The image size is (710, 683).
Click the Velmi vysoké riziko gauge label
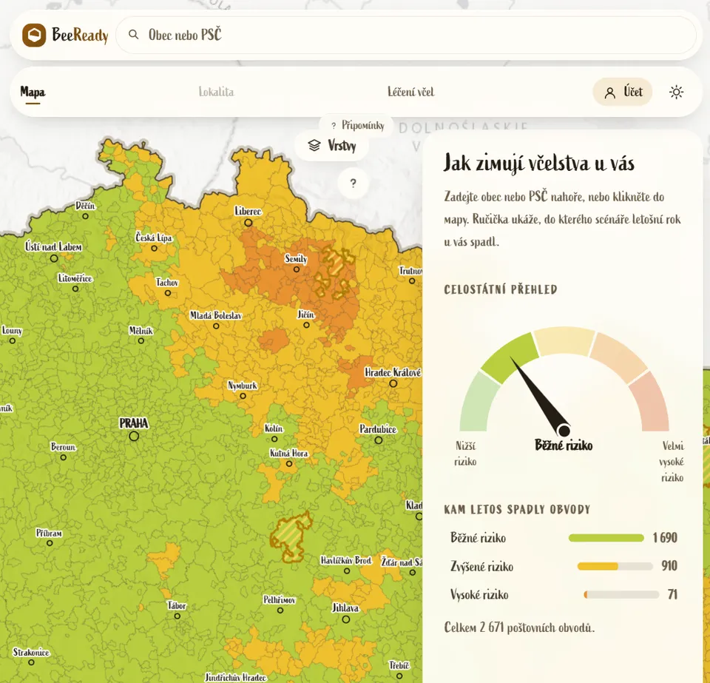point(672,462)
